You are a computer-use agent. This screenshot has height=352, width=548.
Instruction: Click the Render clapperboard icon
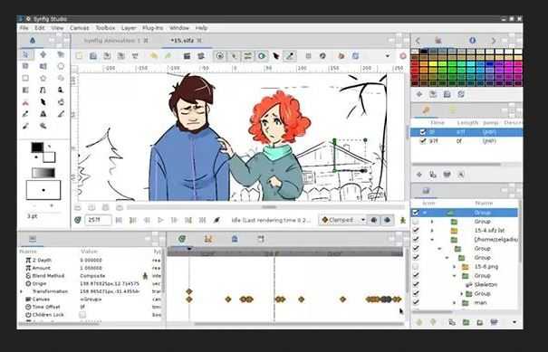tap(187, 56)
